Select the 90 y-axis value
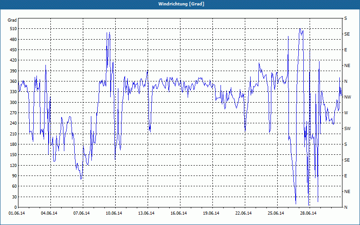 click(x=14, y=176)
